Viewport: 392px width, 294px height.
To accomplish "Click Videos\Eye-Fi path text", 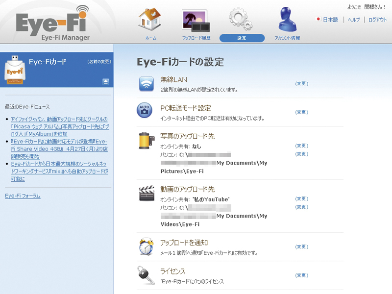I will pyautogui.click(x=180, y=224).
